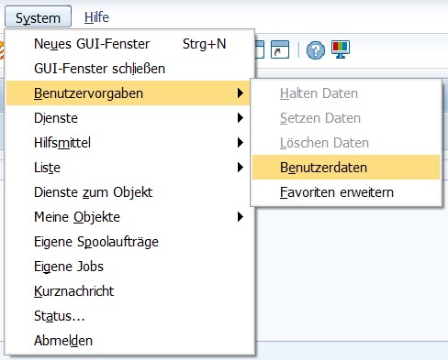
Task: Choose GUI-Fenster schließen
Action: (x=130, y=69)
